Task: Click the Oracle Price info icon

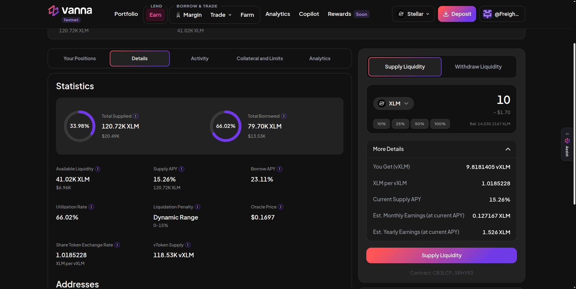Action: click(281, 207)
